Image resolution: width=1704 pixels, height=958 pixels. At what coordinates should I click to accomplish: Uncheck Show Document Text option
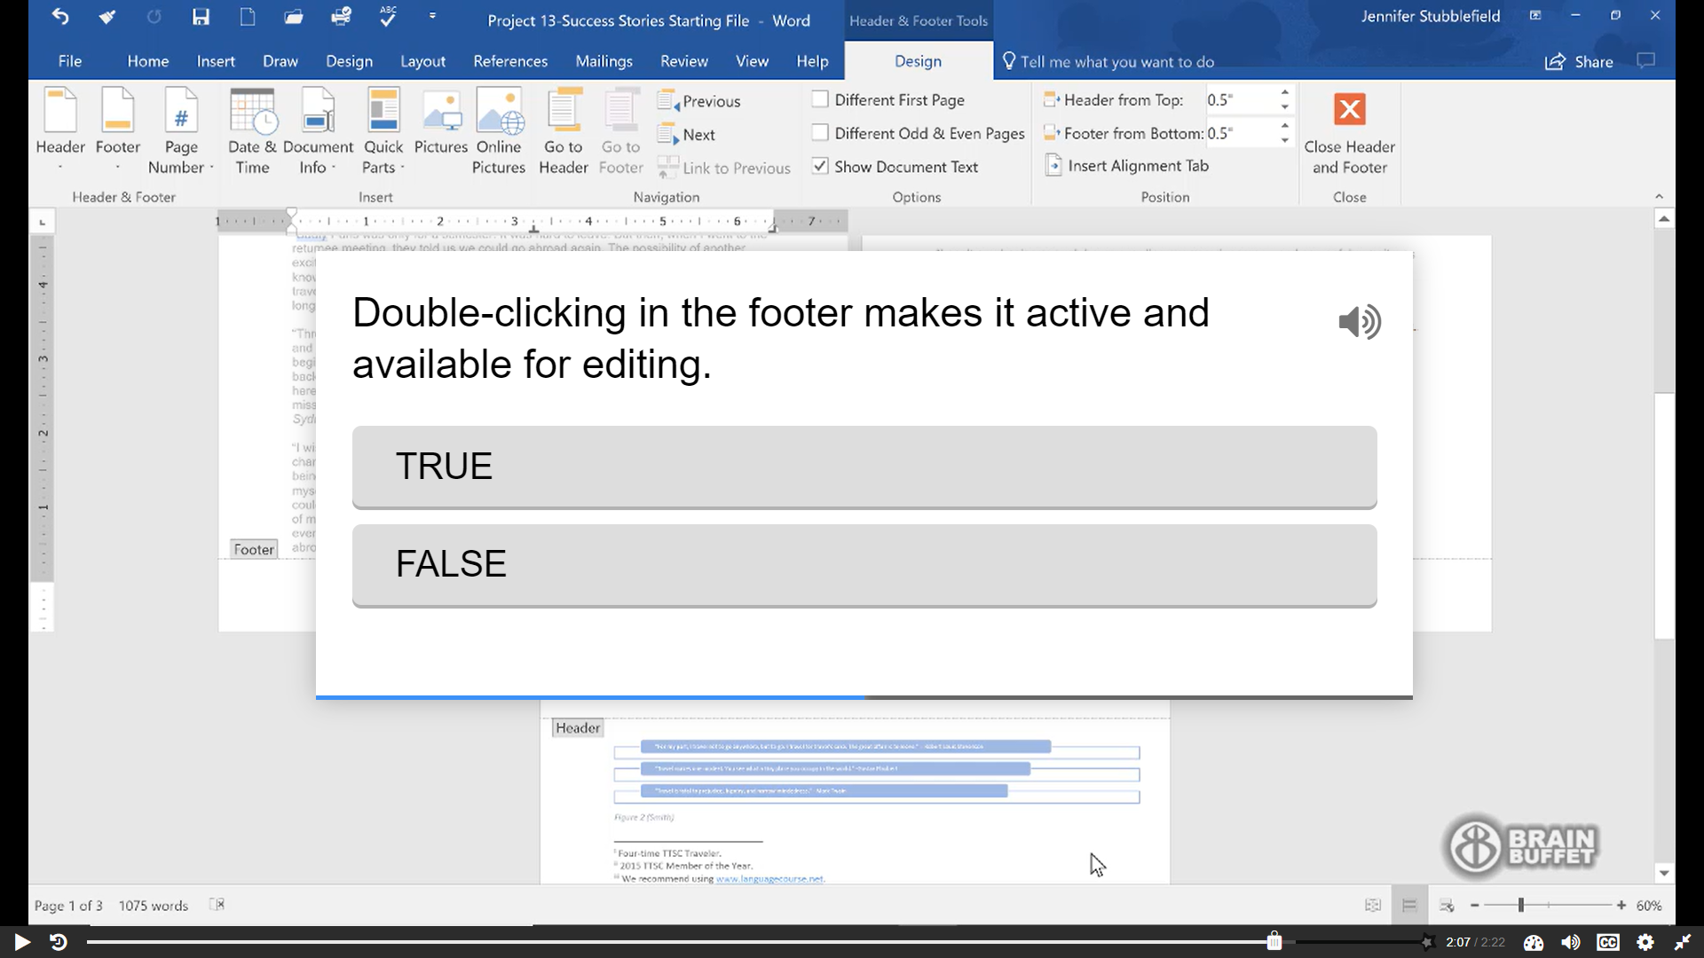[820, 167]
